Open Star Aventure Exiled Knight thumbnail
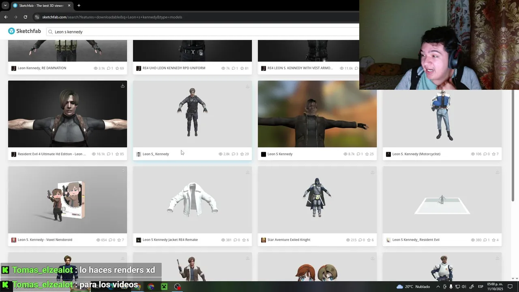The image size is (519, 292). pyautogui.click(x=317, y=200)
